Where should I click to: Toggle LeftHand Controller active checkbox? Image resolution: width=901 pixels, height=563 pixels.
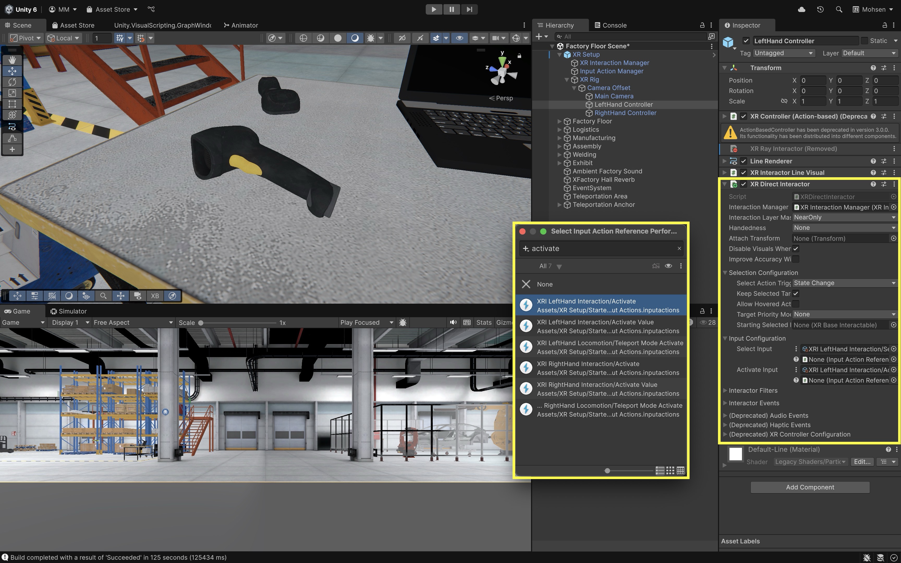[746, 41]
